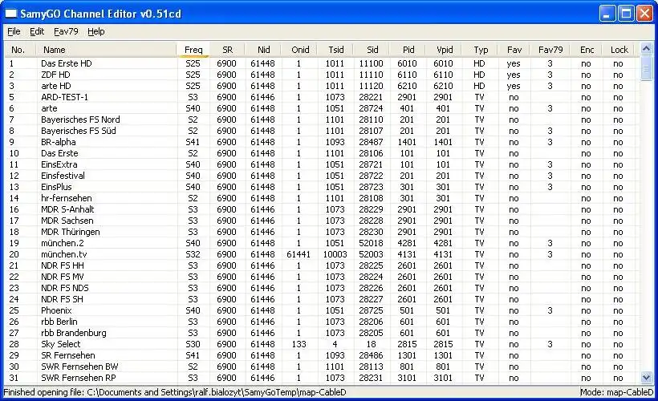
Task: Sort by the Vpid column header
Action: [444, 50]
